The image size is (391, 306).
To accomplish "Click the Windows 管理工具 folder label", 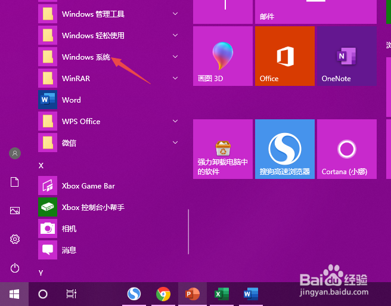I will click(x=93, y=14).
